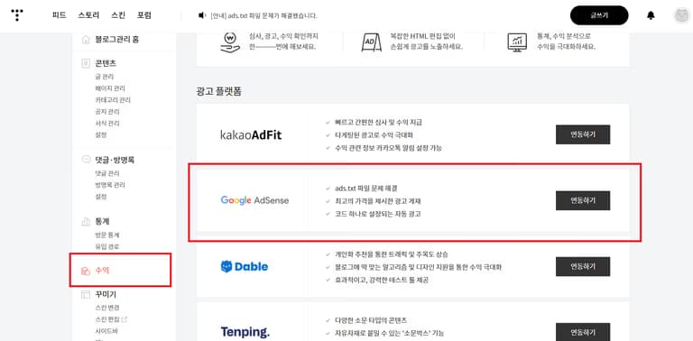The width and height of the screenshot is (693, 341).
Task: Open 설정 under 콘텐츠
Action: pos(101,134)
